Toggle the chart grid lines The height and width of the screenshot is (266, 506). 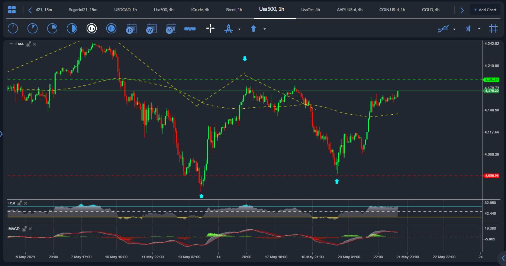click(x=493, y=29)
